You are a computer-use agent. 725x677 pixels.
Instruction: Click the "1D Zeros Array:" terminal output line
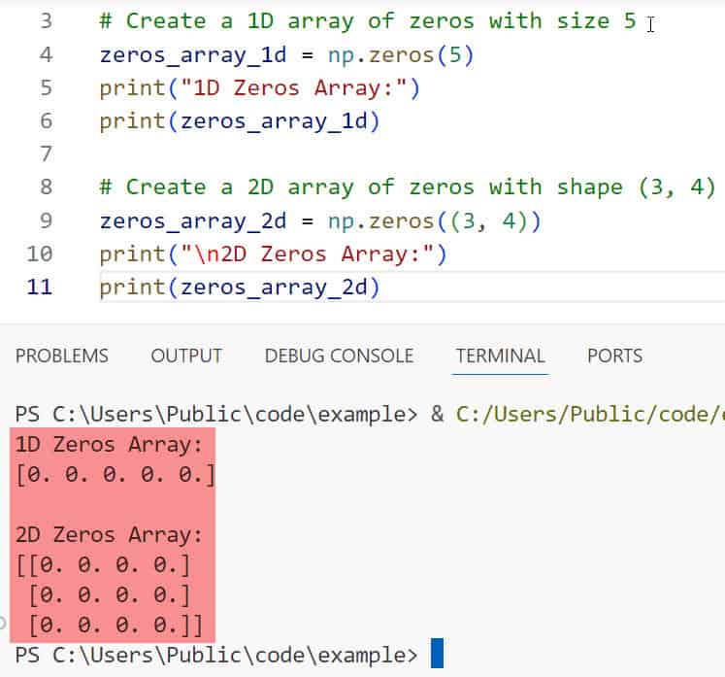click(x=109, y=446)
